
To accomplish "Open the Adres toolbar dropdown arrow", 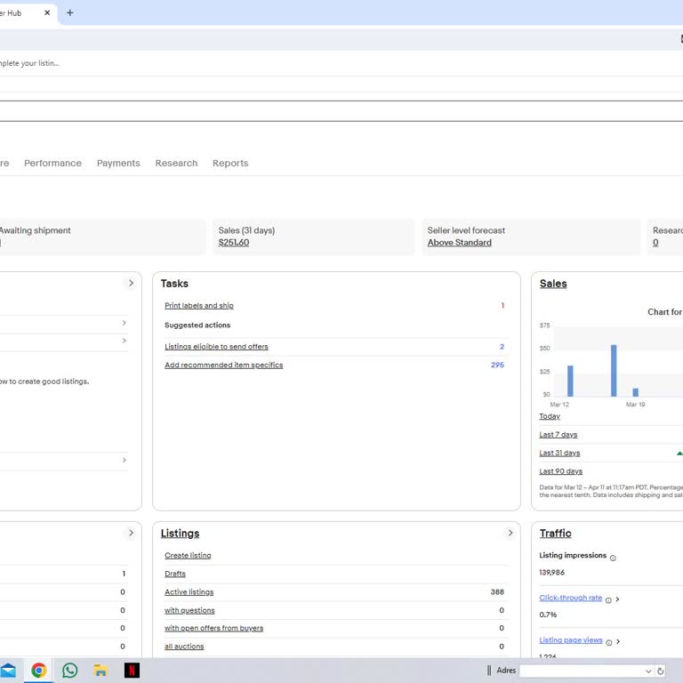I will [647, 671].
